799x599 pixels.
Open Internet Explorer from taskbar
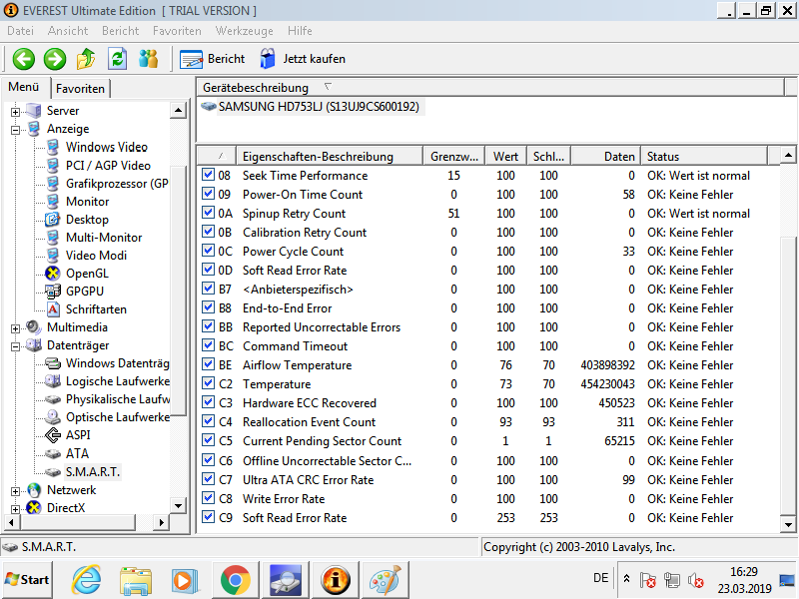coord(86,580)
